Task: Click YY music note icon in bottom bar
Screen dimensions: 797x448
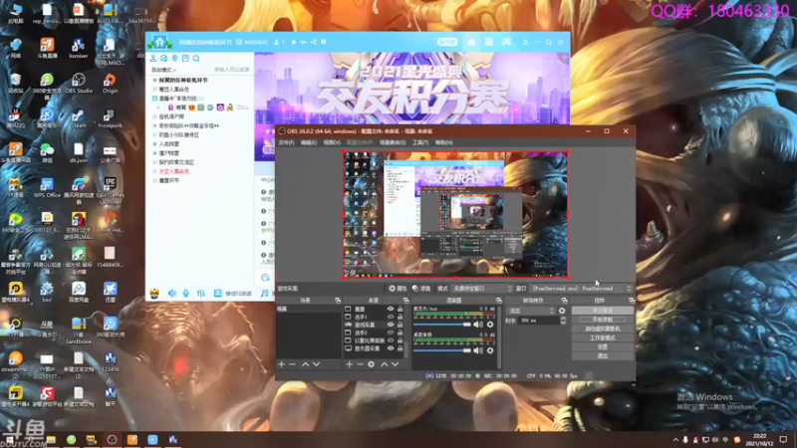Action: (264, 293)
